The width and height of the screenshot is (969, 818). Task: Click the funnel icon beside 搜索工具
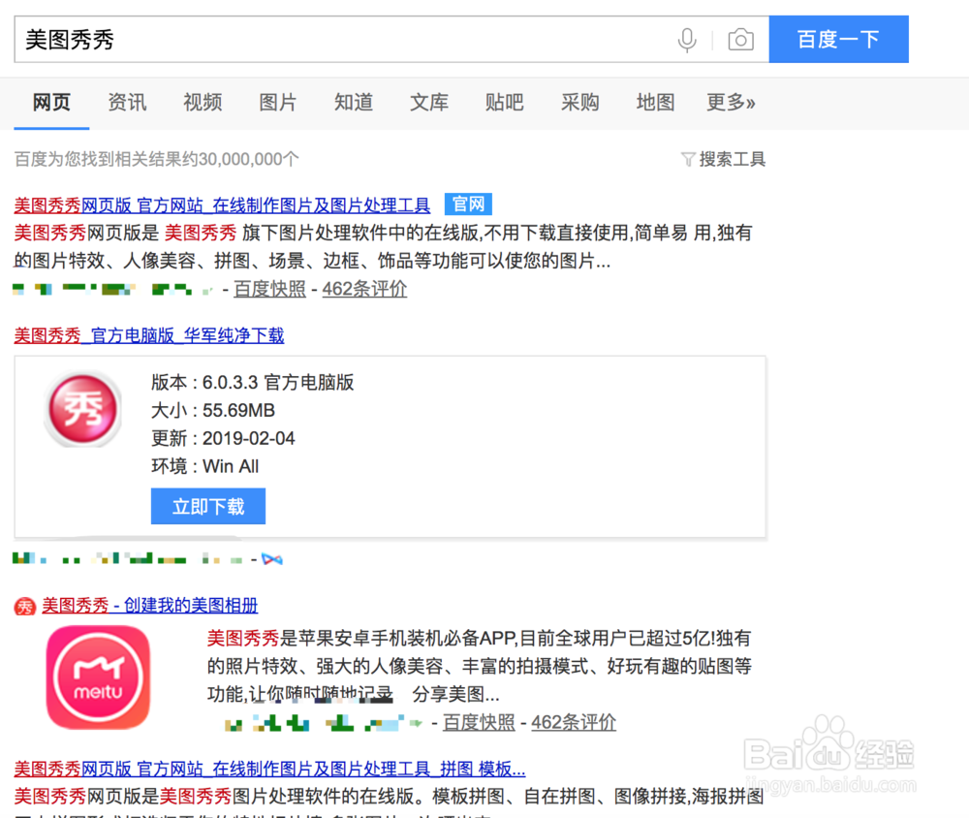click(688, 160)
